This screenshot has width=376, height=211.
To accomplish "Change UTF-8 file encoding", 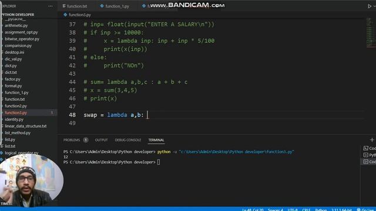I will (x=293, y=210).
